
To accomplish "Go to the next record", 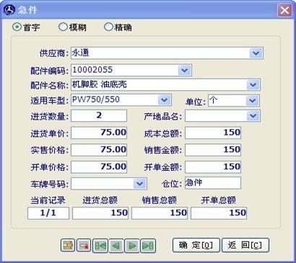I will tap(132, 246).
